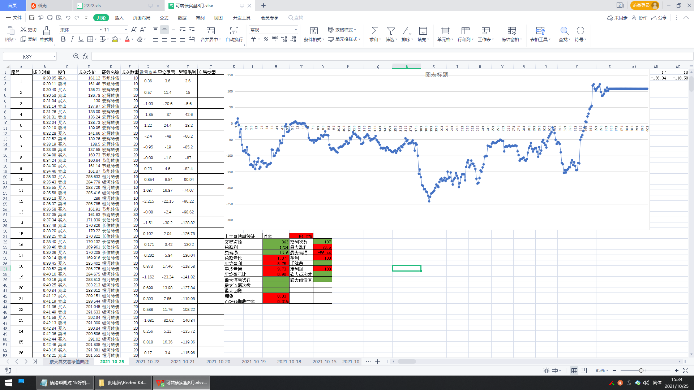Click the formula bar input field

click(x=392, y=56)
